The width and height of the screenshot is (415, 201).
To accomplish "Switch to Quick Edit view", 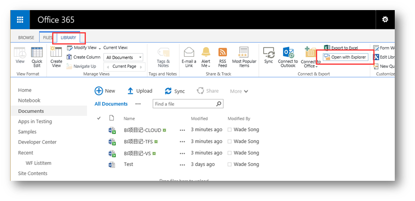I will pyautogui.click(x=37, y=57).
